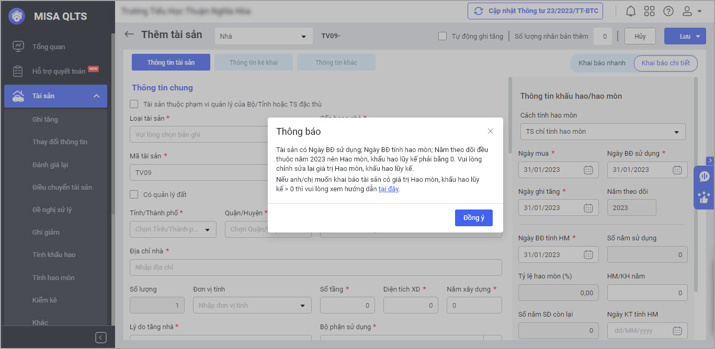715x349 pixels.
Task: Open calendar for Ngày BĐ tính HM
Action: point(588,254)
